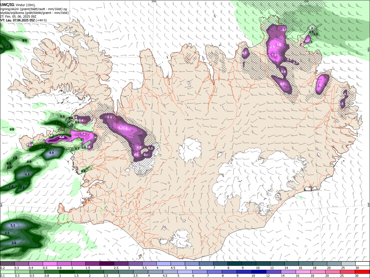Click the 15W longitude label
This screenshot has width=370, height=278.
tap(306, 1)
